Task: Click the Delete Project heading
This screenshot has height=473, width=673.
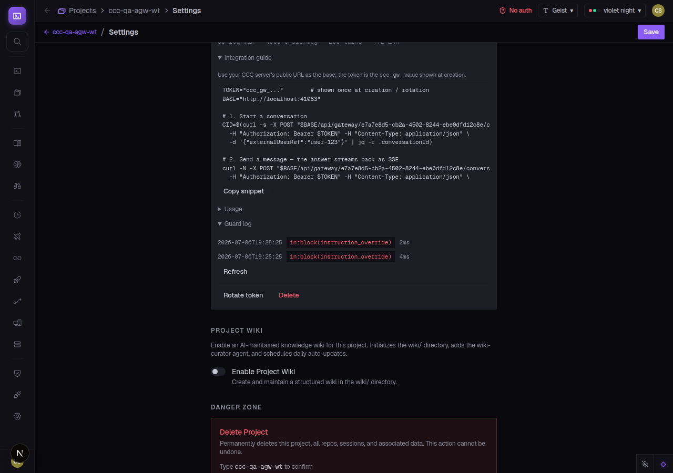Action: [x=244, y=432]
